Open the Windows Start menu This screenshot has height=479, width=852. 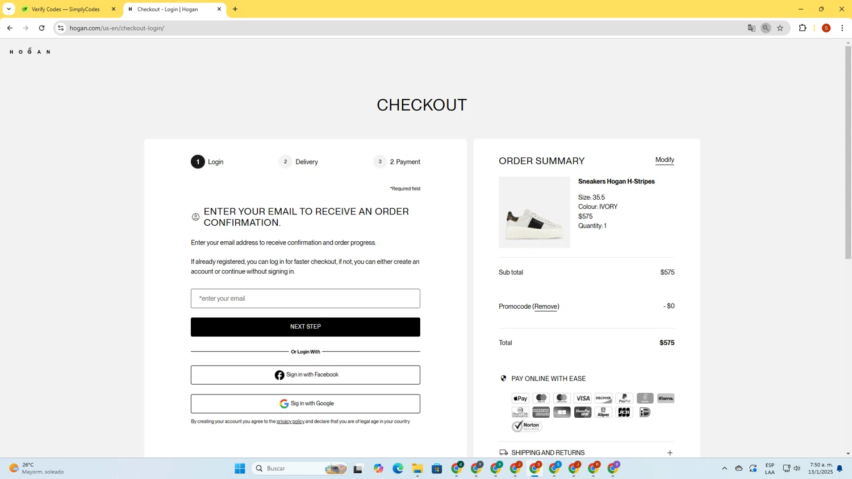(x=240, y=468)
